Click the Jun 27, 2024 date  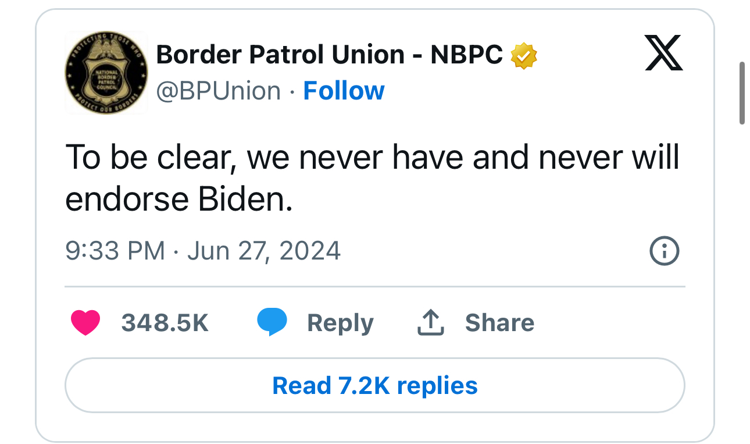click(264, 251)
